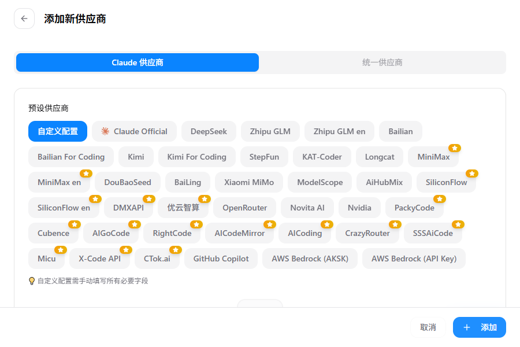520x347 pixels.
Task: Click the star badge on SSSAiCode
Action: (x=458, y=224)
